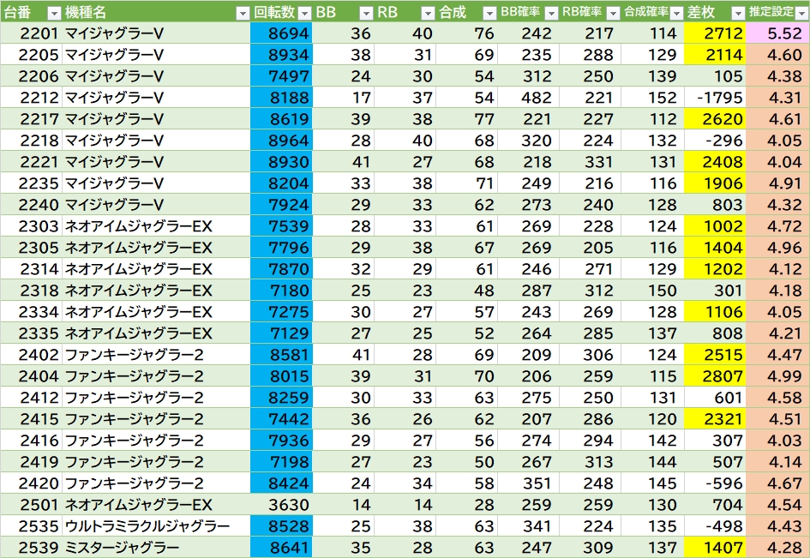Click the 差枚 column header label
The width and height of the screenshot is (810, 558).
[701, 12]
